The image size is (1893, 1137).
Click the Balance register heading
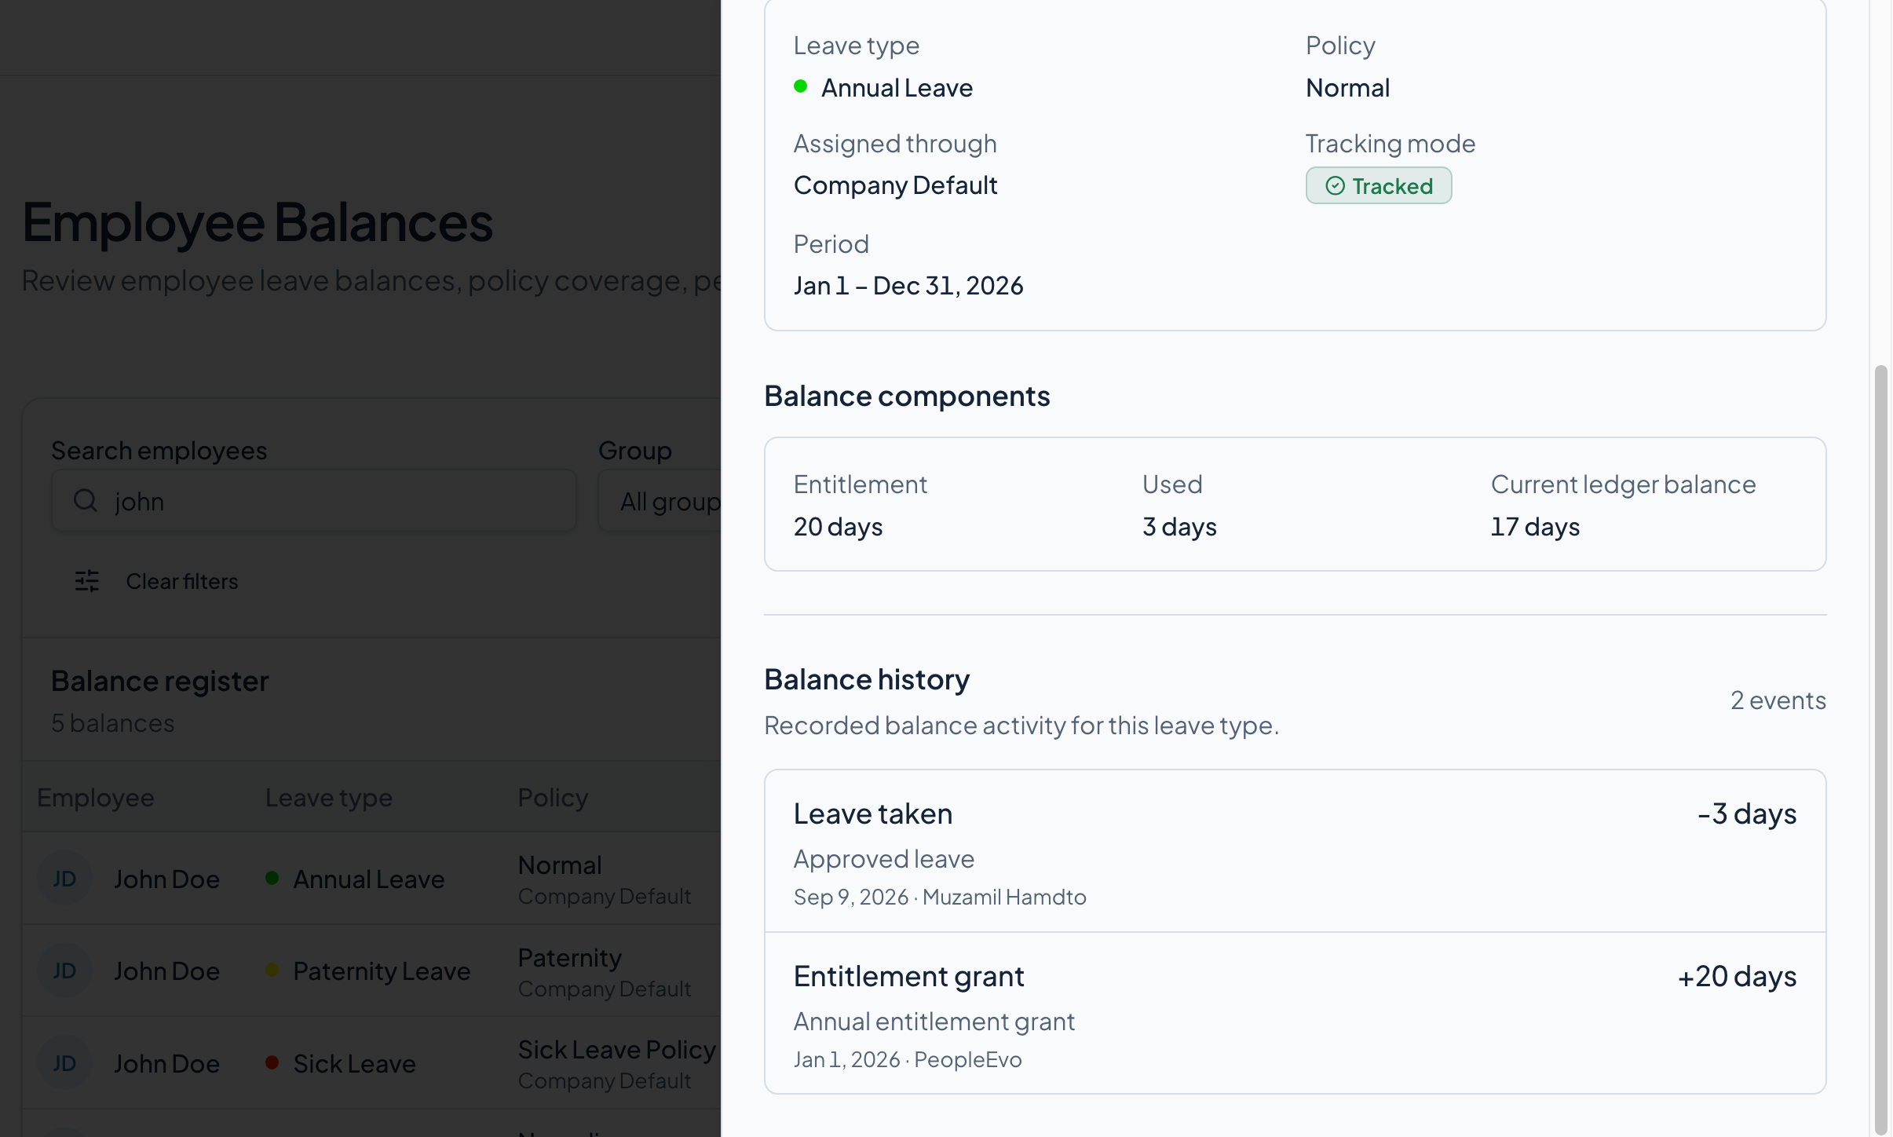[160, 681]
